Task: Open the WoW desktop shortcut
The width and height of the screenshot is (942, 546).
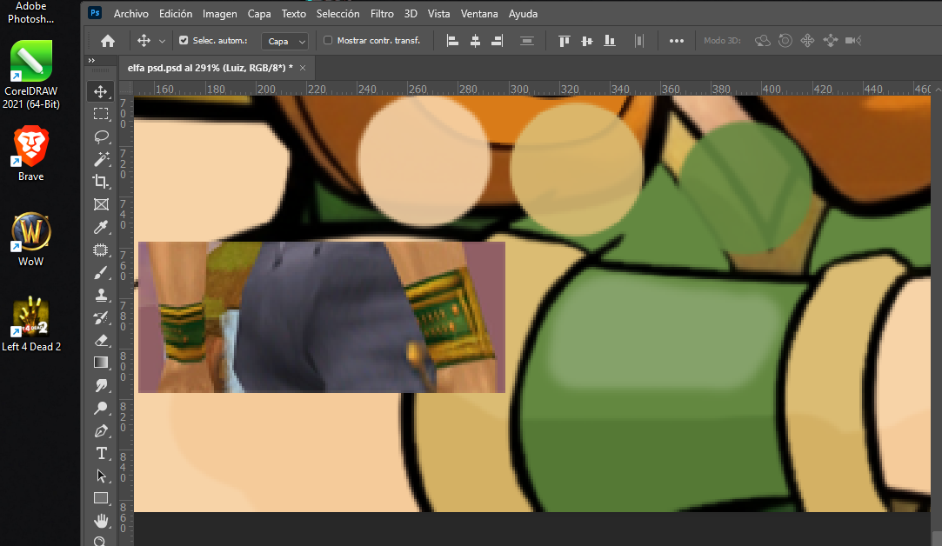Action: pyautogui.click(x=30, y=238)
